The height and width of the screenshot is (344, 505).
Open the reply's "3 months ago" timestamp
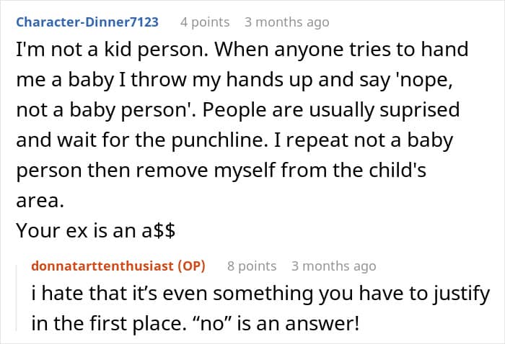pyautogui.click(x=333, y=266)
